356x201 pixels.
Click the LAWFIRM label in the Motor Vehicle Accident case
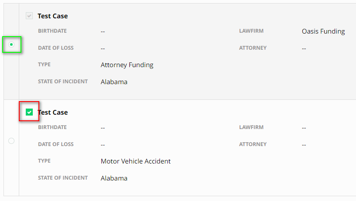[x=251, y=127]
